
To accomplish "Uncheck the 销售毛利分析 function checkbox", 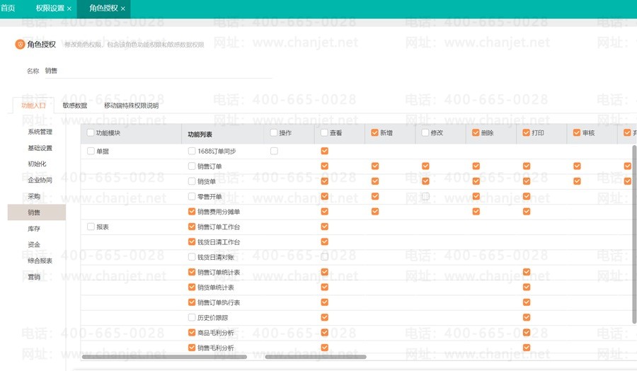I will point(192,348).
